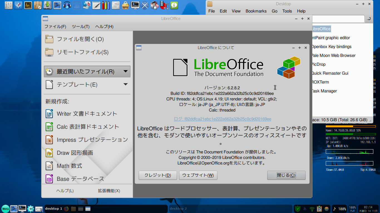Click the クレジット(D) button

[x=158, y=175]
